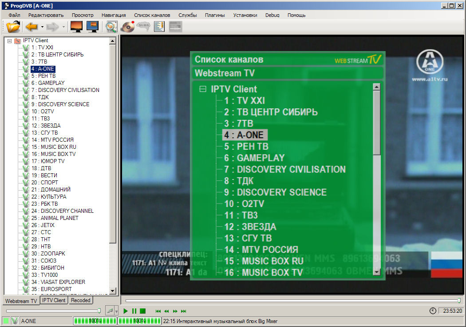Viewport: 466px width, 327px height.
Task: Switch to the Recoded tab
Action: coord(80,300)
